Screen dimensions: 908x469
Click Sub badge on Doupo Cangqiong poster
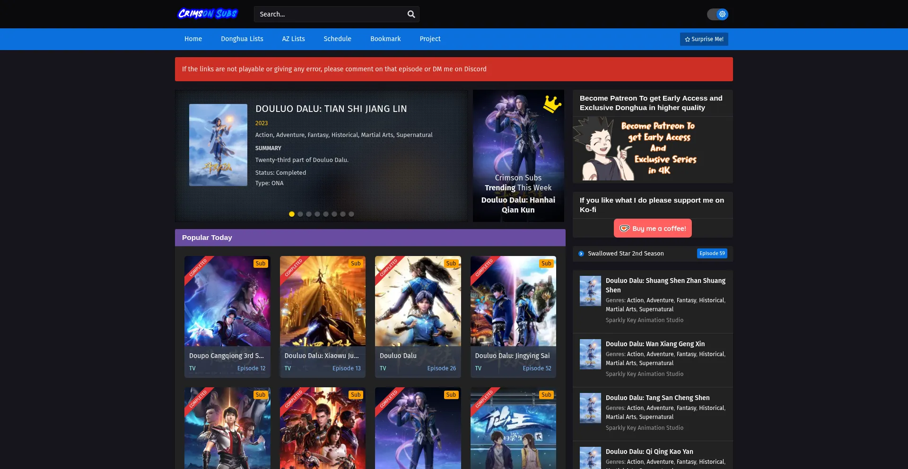(261, 264)
